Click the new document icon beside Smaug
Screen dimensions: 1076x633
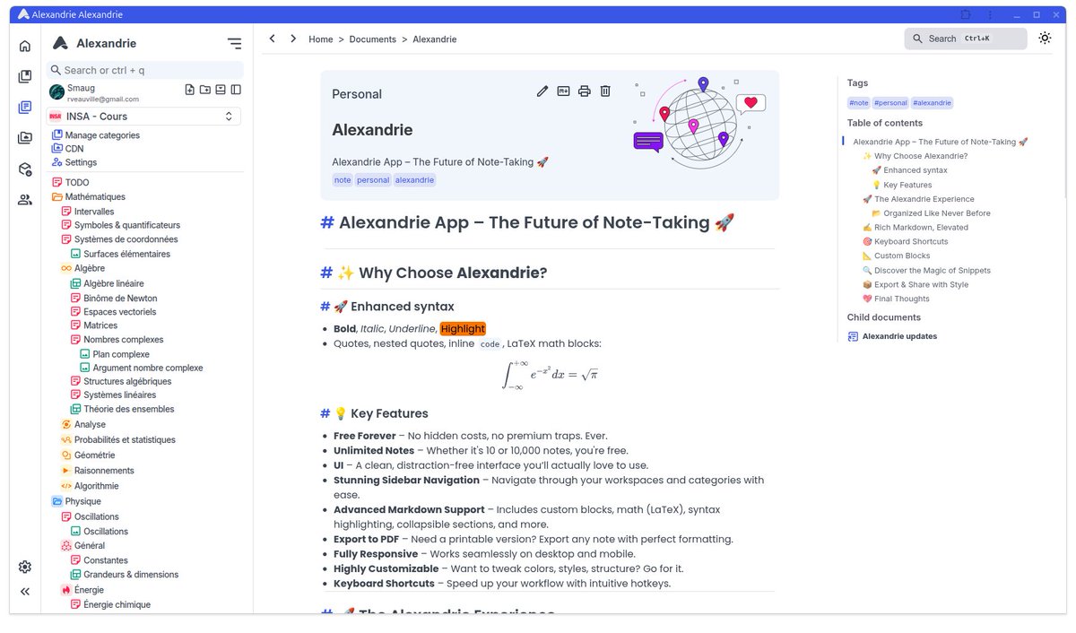(x=190, y=90)
